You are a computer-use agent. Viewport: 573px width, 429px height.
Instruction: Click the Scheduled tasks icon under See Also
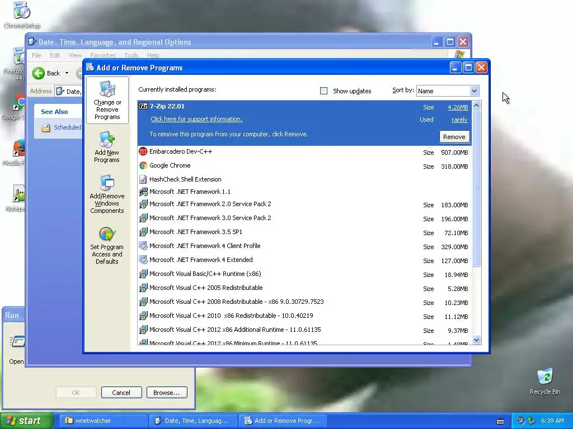click(x=46, y=128)
